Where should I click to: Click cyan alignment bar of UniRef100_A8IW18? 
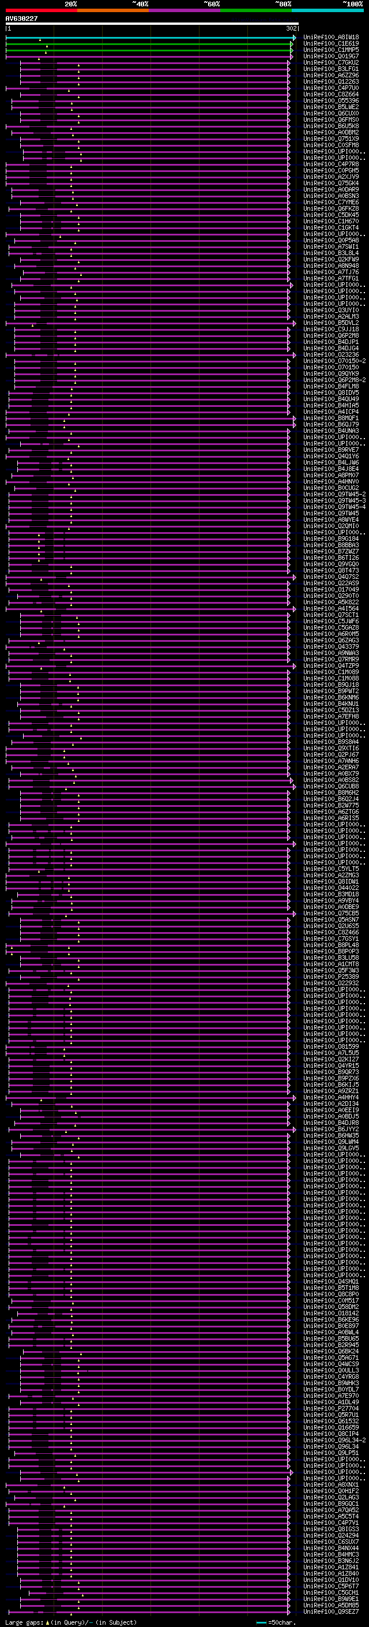[x=150, y=38]
